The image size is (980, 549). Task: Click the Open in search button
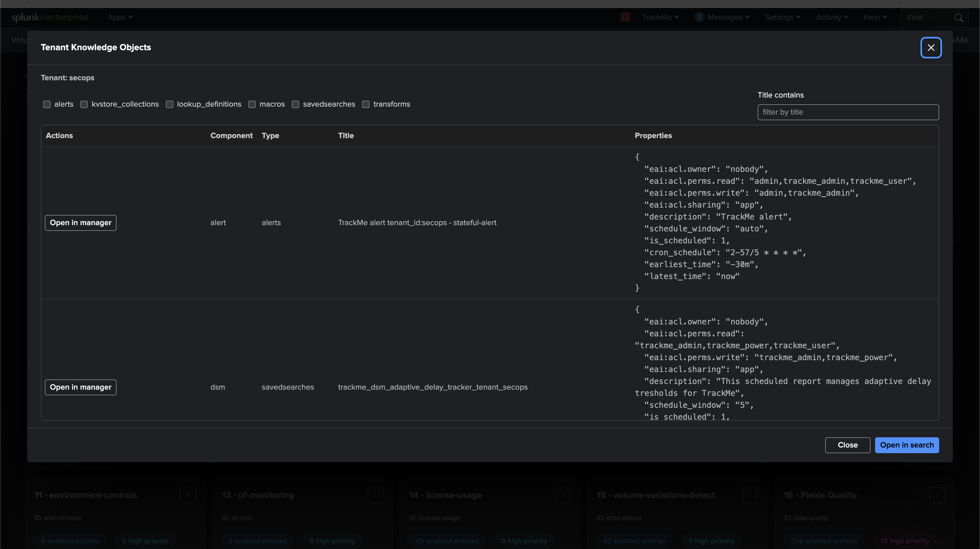[x=907, y=445]
